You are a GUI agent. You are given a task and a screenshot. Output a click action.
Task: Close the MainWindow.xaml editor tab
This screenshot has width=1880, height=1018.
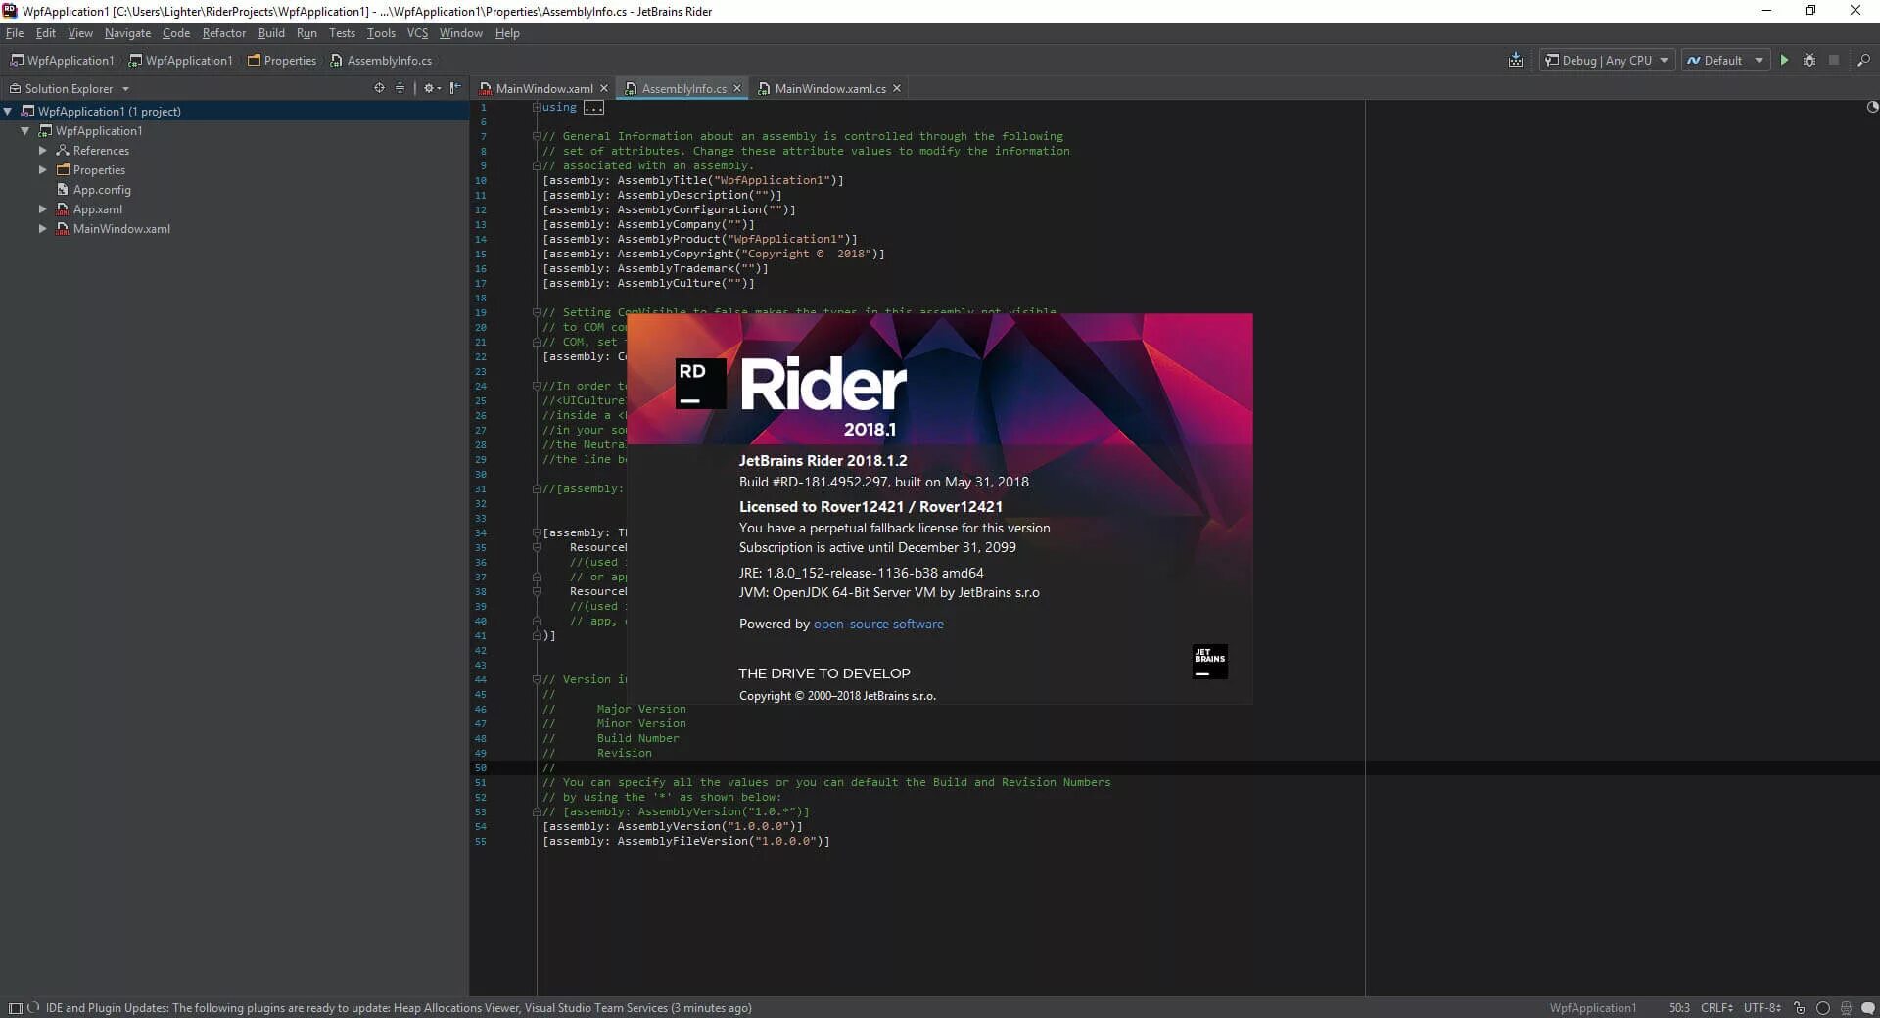coord(604,88)
